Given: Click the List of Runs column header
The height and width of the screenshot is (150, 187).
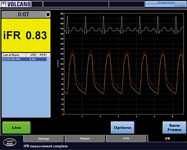Looking at the screenshot, I should coord(14,55).
